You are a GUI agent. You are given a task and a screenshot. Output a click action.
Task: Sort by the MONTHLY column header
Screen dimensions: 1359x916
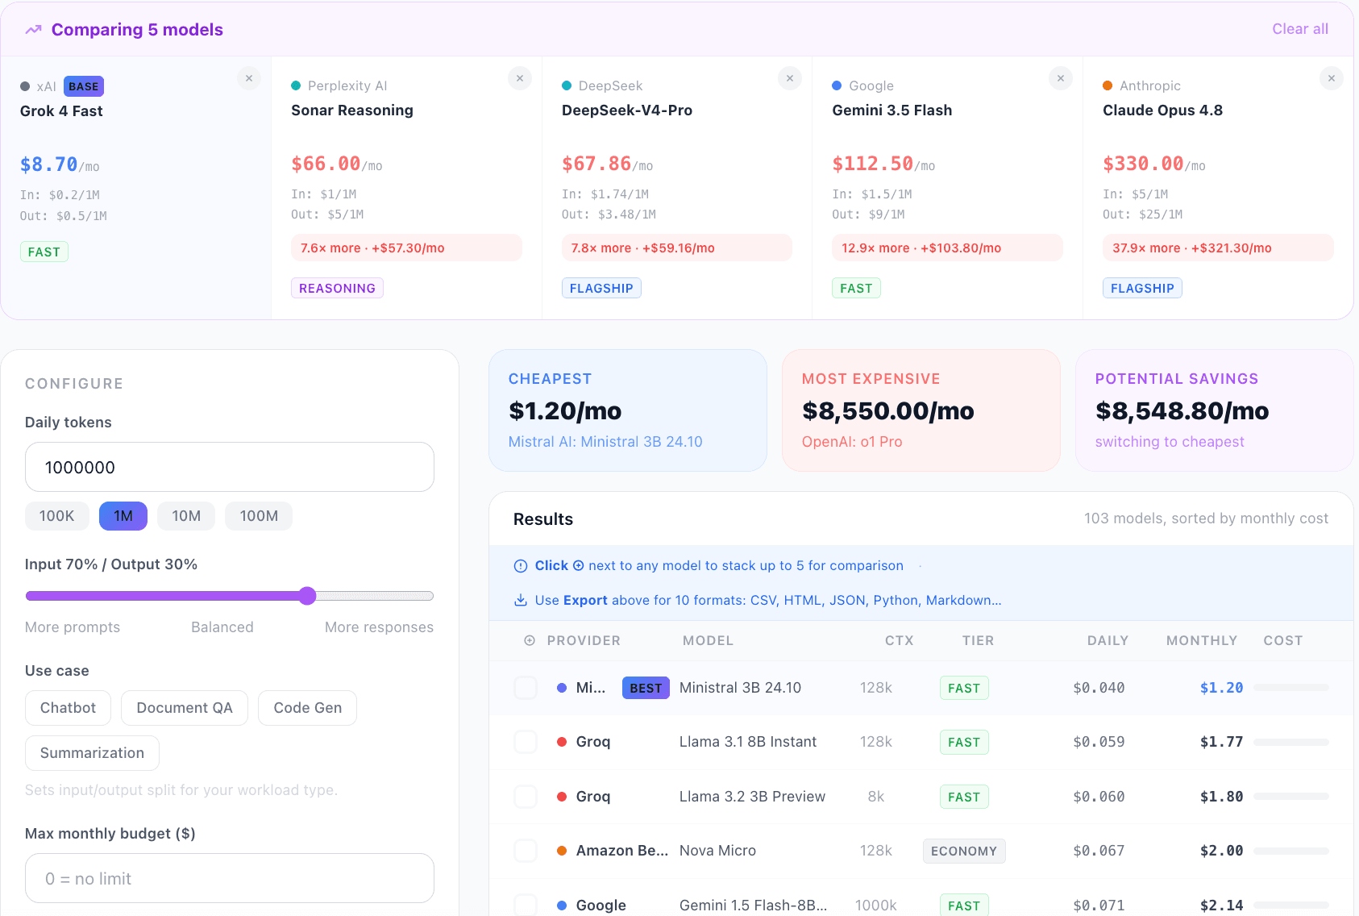[x=1201, y=640]
